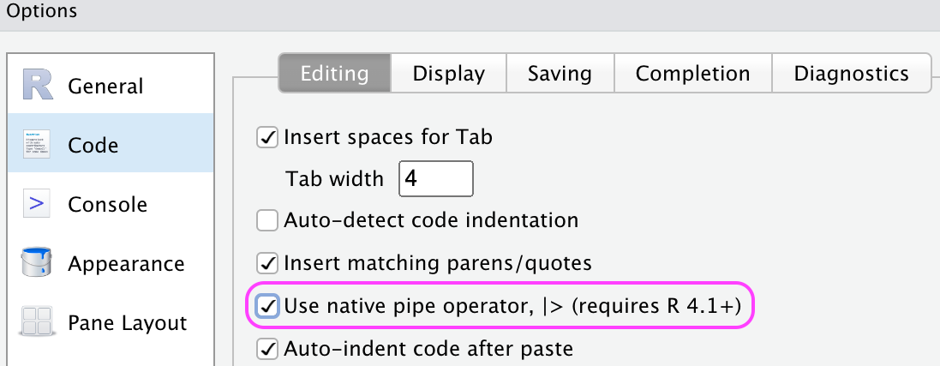
Task: Select the Code document icon
Action: pos(37,145)
